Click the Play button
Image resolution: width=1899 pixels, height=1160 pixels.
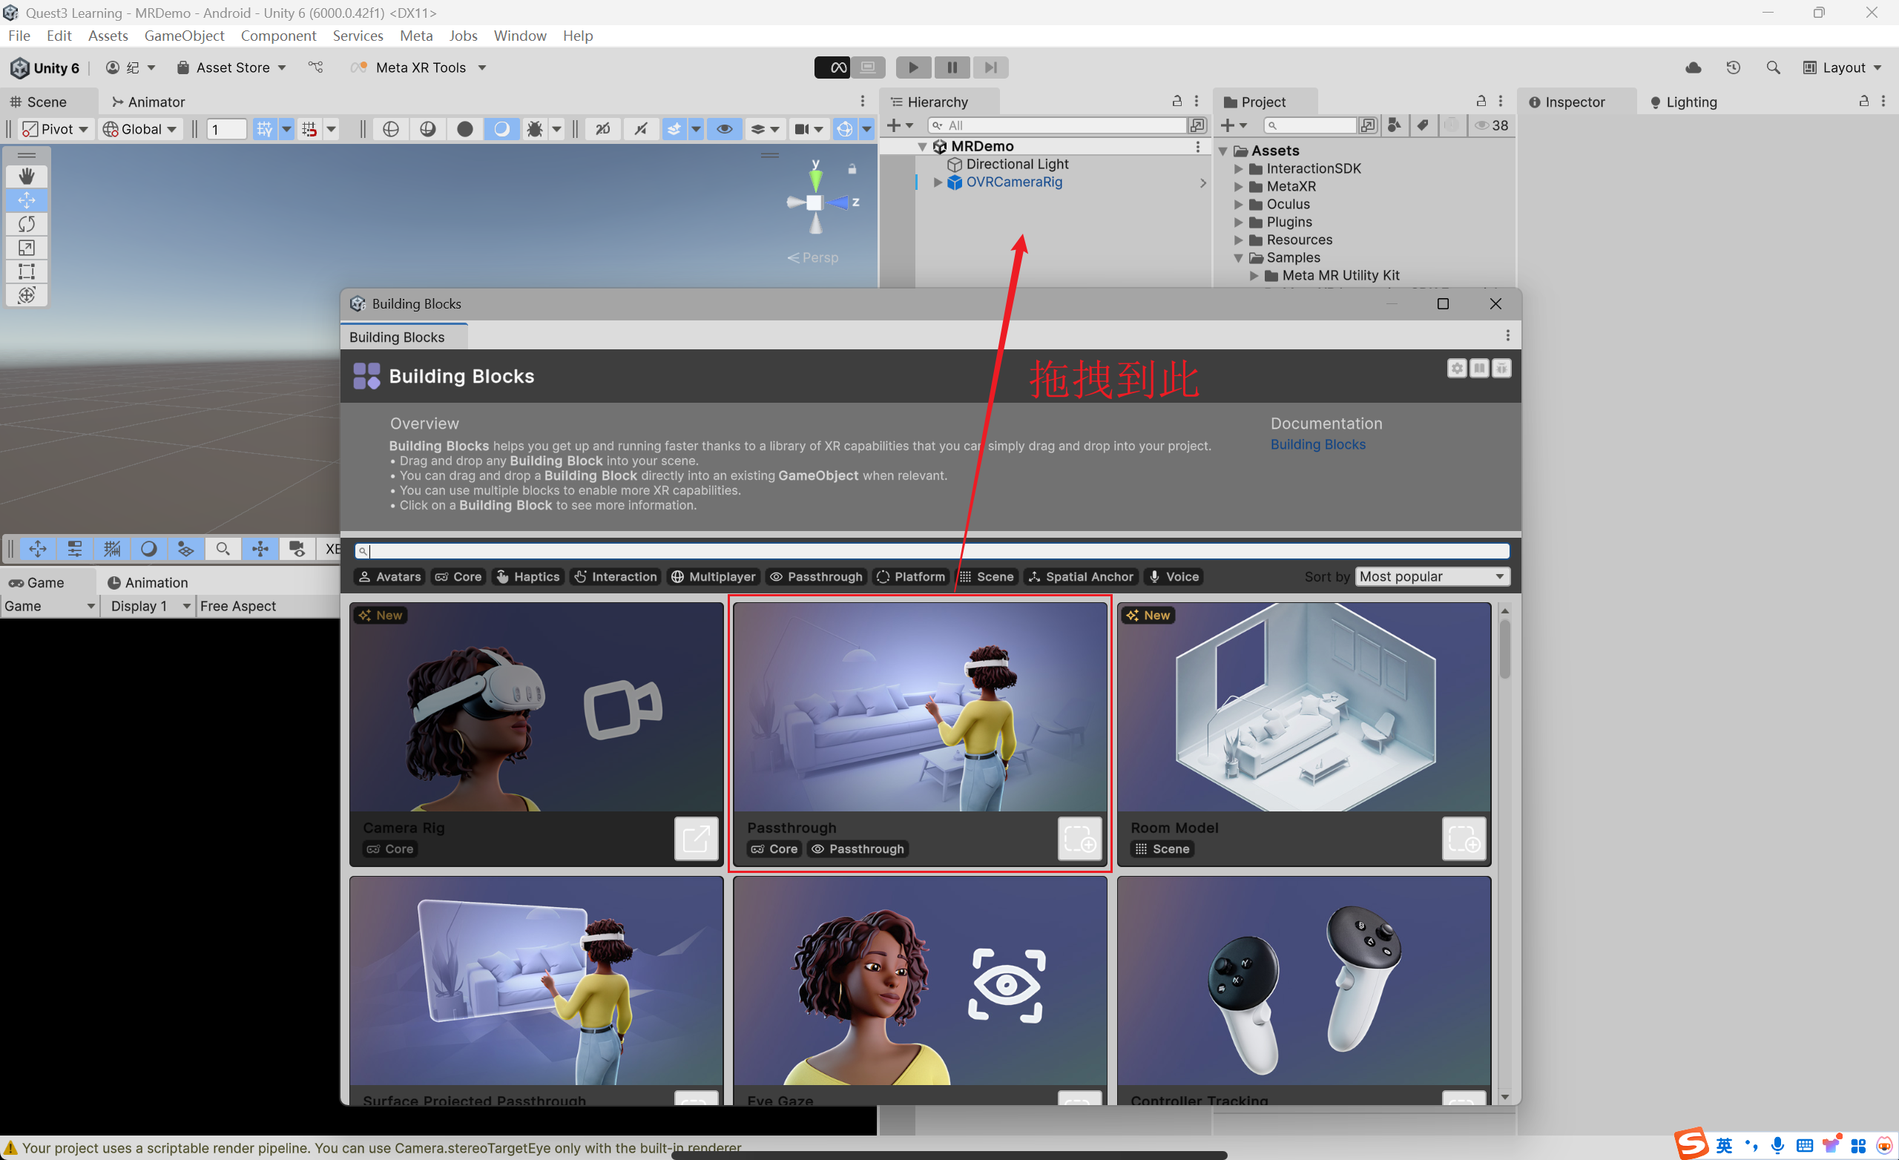pos(913,67)
